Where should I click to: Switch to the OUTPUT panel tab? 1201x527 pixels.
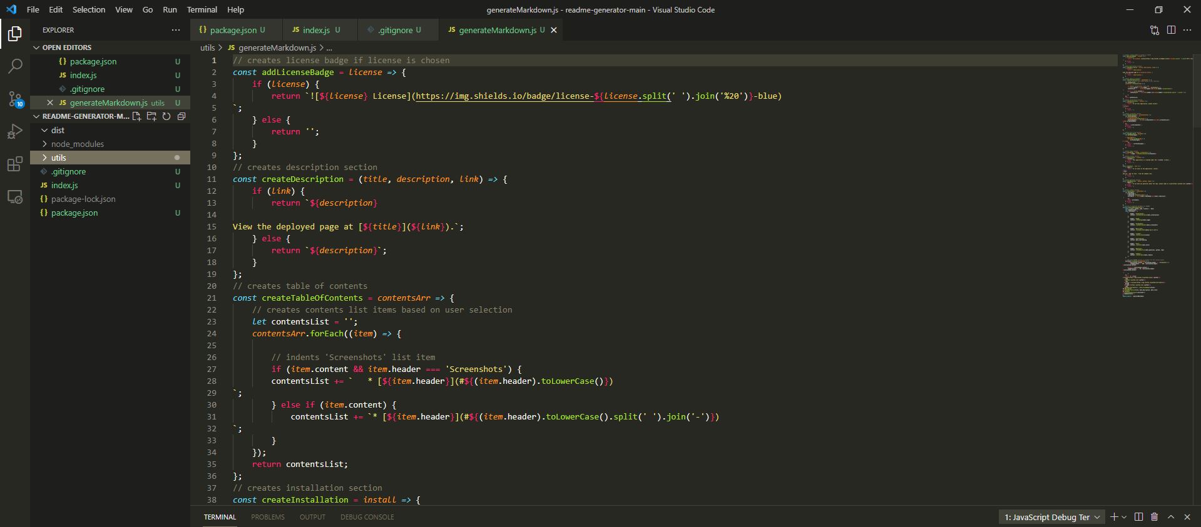point(312,517)
